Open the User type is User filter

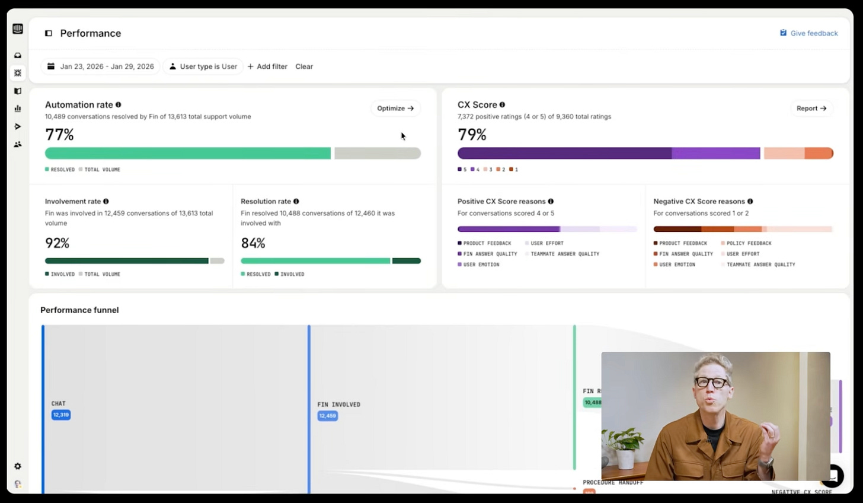203,66
